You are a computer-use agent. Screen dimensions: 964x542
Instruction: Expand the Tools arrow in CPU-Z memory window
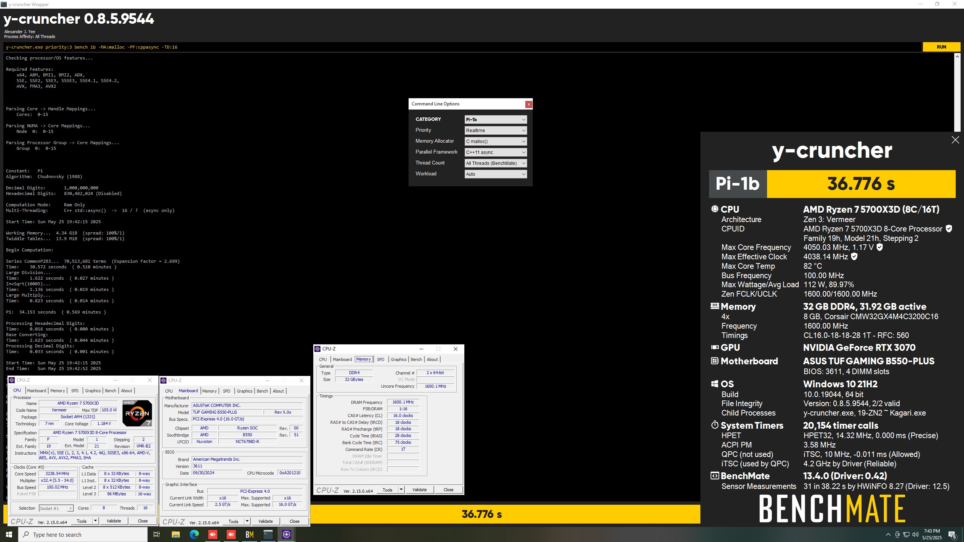401,490
